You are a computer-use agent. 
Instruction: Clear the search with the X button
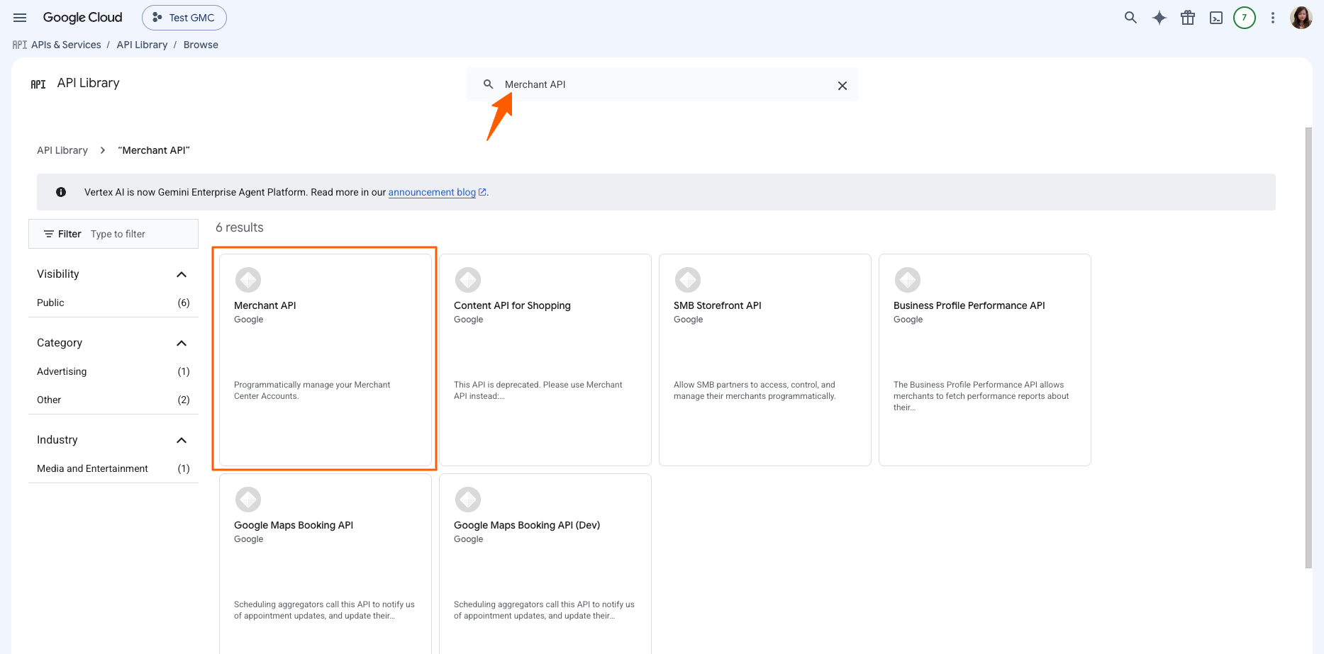842,86
